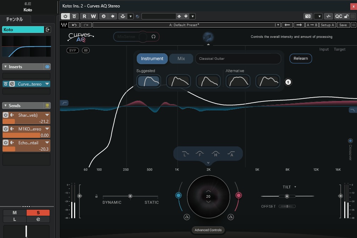Switch to the Mix tab
This screenshot has width=357, height=238.
[181, 59]
